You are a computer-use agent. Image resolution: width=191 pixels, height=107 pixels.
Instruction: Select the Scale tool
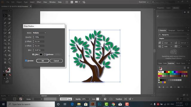click(9, 37)
